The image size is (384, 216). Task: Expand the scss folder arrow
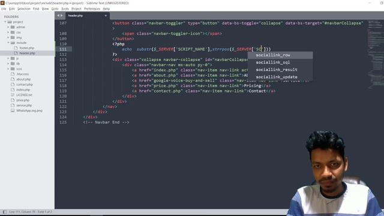click(8, 69)
